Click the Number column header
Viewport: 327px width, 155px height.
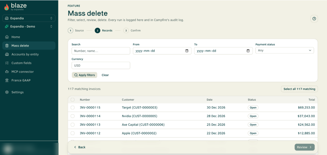85,99
